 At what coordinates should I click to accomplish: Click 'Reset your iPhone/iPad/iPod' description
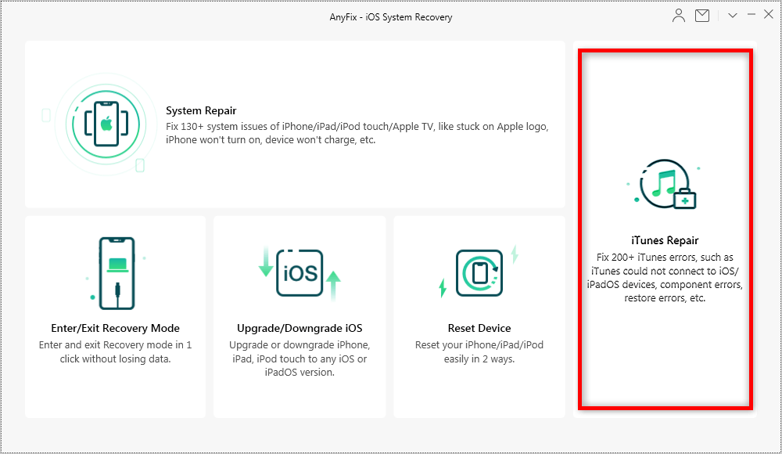click(x=479, y=351)
